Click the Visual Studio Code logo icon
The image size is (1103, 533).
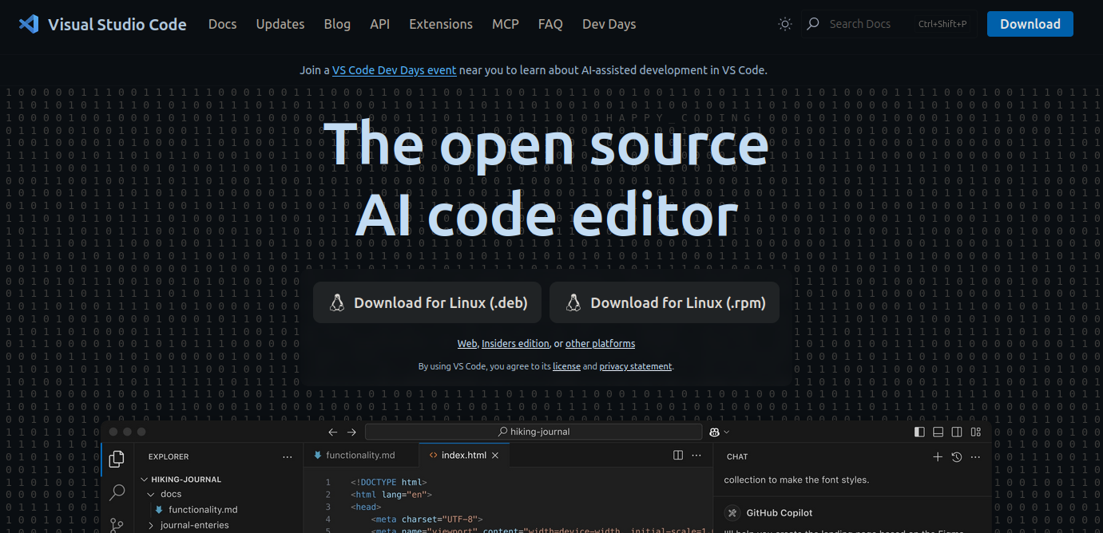29,24
